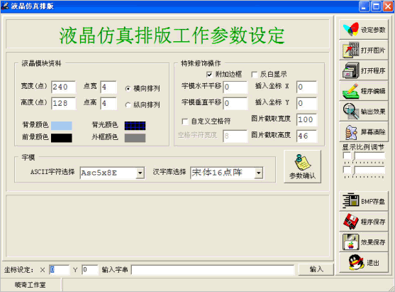The image size is (395, 292).
Task: Click the app icon in title bar
Action: point(5,6)
